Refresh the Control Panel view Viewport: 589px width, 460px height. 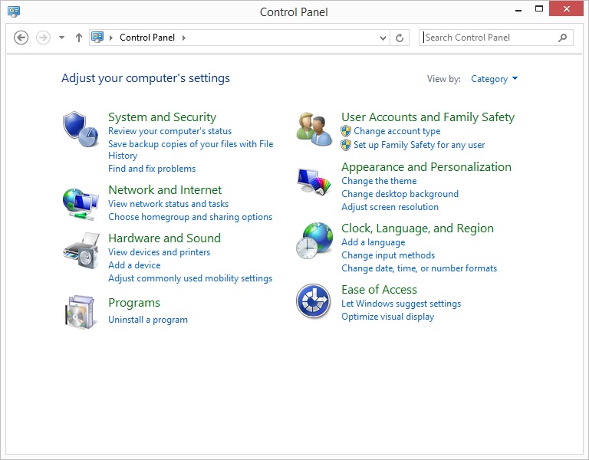click(x=400, y=38)
